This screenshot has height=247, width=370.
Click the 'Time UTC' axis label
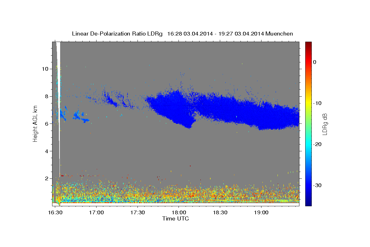(175, 219)
